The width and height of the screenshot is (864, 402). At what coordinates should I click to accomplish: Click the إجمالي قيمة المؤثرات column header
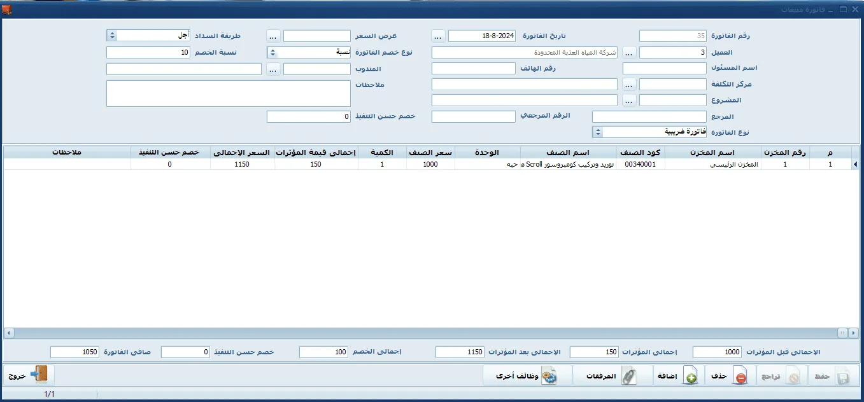pyautogui.click(x=316, y=153)
